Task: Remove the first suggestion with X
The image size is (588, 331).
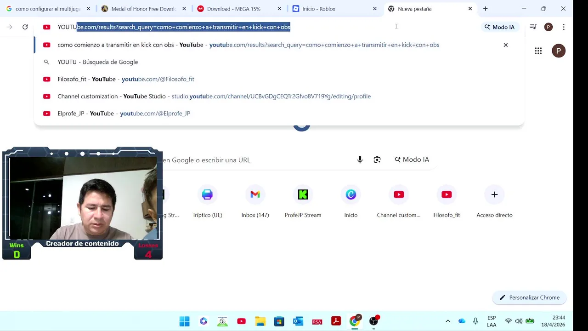Action: point(505,45)
